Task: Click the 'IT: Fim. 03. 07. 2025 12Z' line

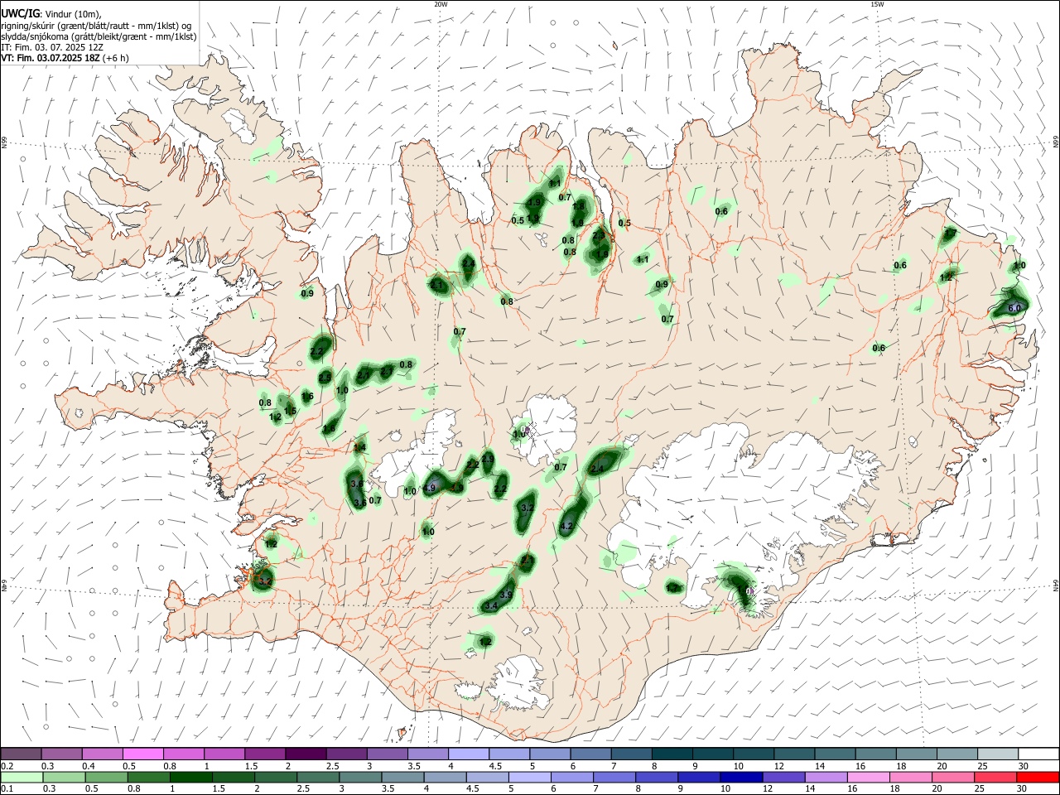Action: pos(53,47)
